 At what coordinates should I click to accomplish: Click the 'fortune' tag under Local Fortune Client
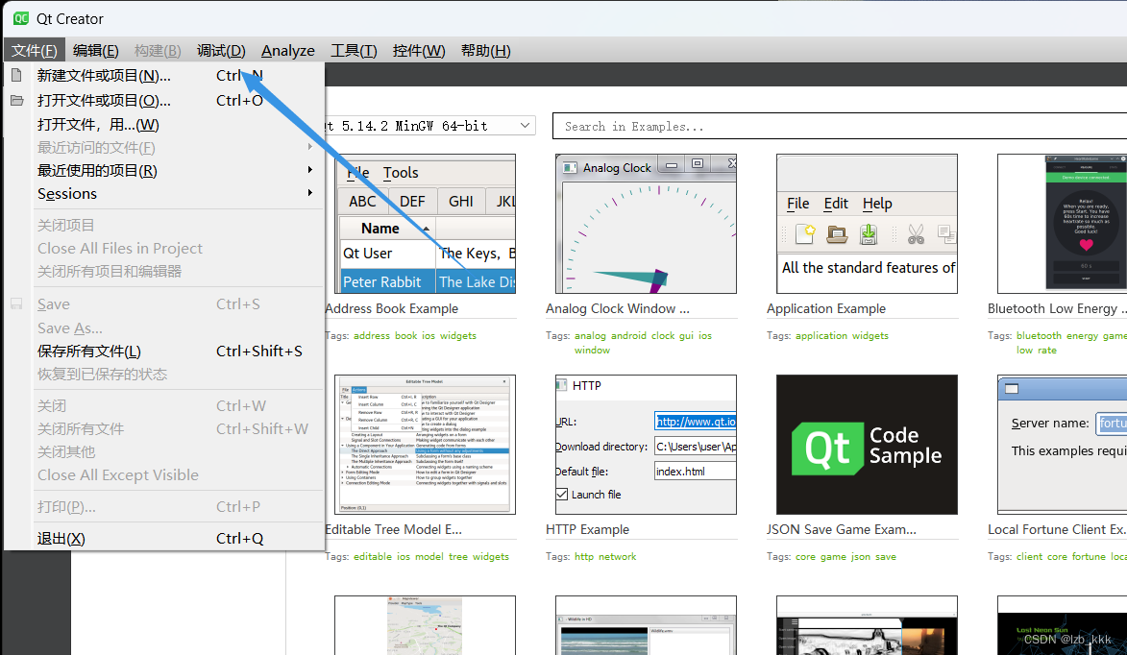pyautogui.click(x=1089, y=557)
